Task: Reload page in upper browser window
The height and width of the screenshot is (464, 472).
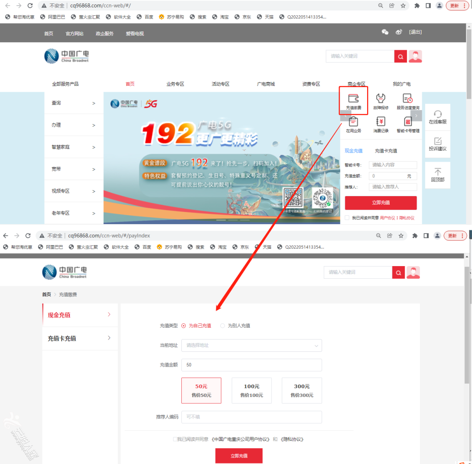Action: click(x=30, y=5)
